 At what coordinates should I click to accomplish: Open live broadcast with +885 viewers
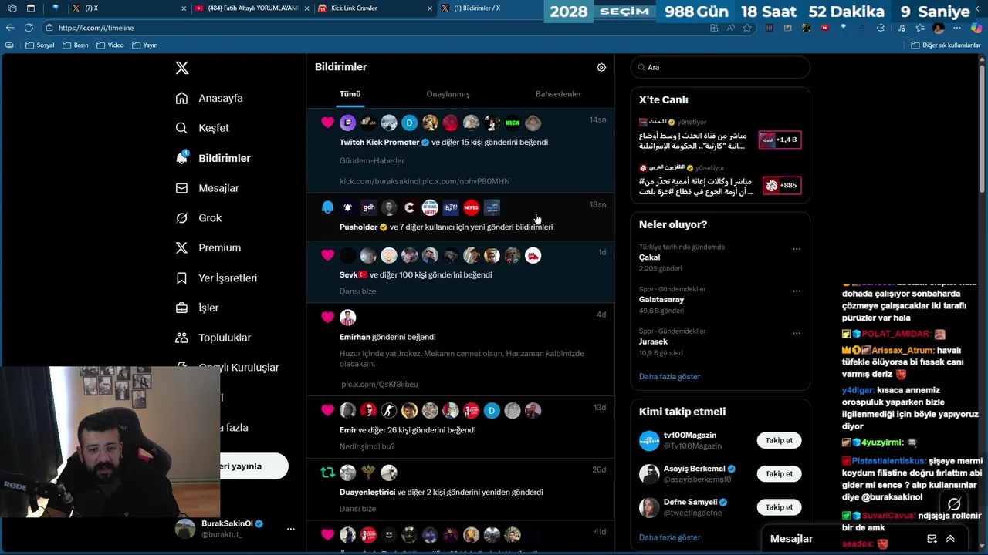[x=782, y=185]
